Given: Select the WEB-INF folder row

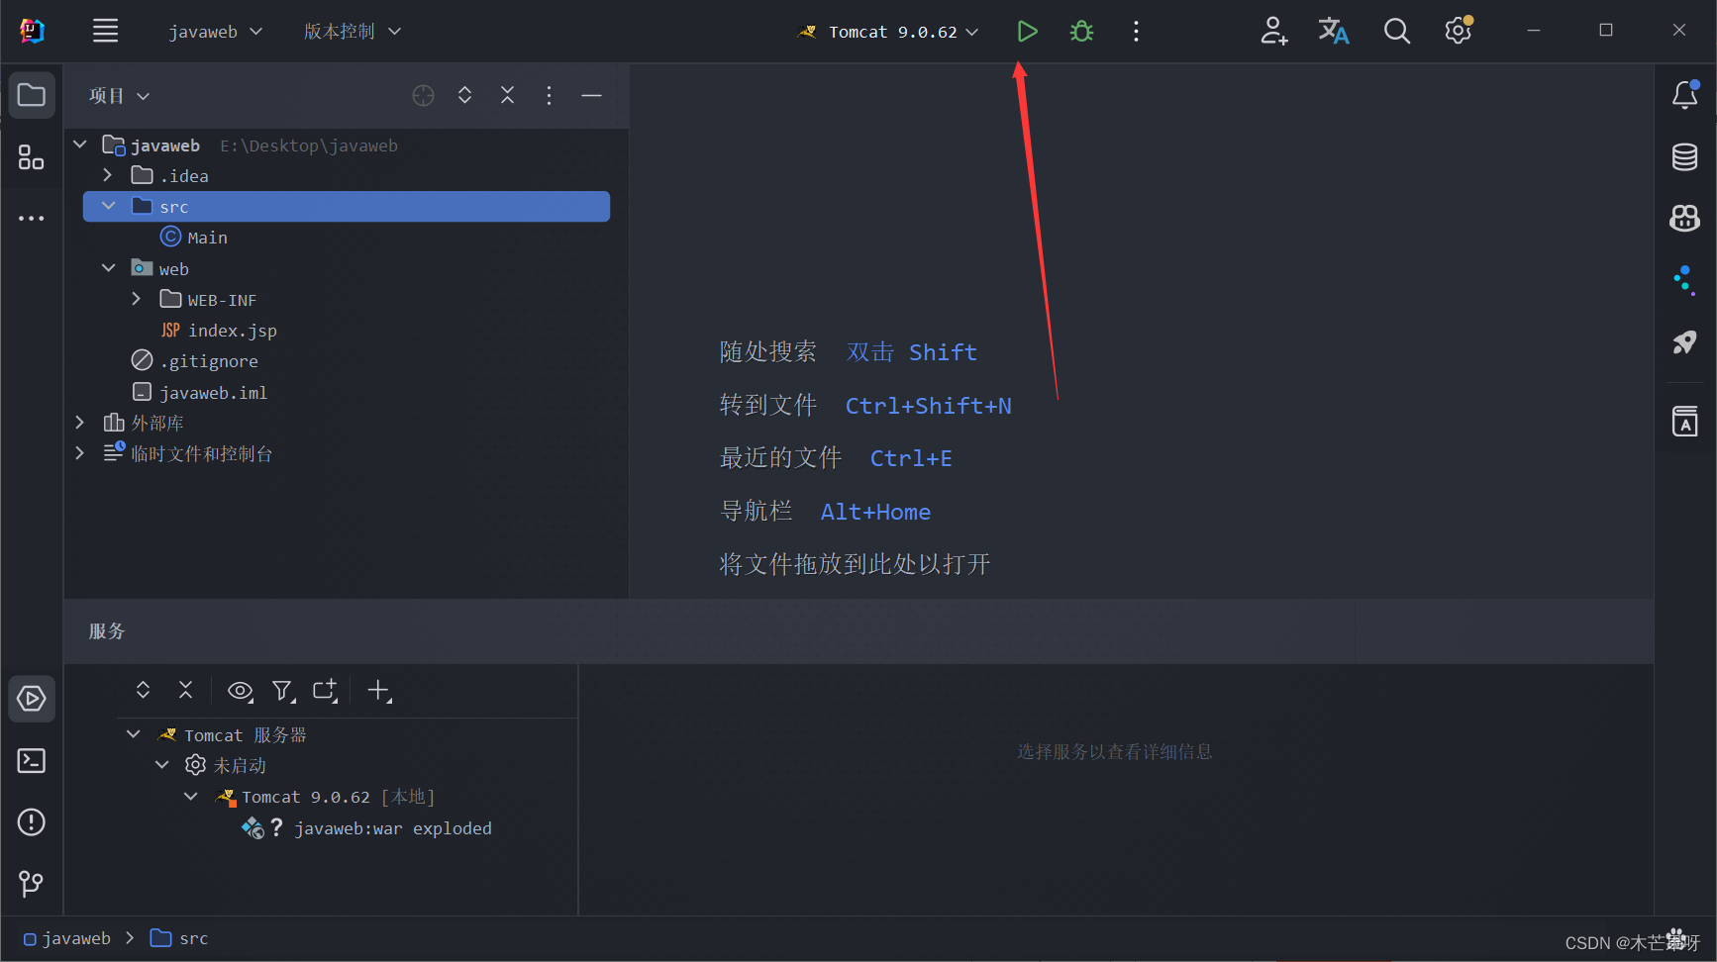Looking at the screenshot, I should pos(347,300).
